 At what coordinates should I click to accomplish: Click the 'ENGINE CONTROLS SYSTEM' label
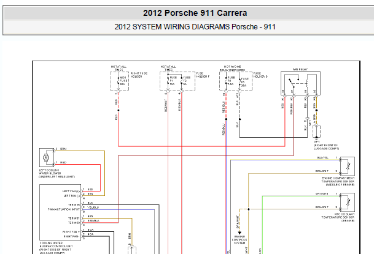pos(240,240)
